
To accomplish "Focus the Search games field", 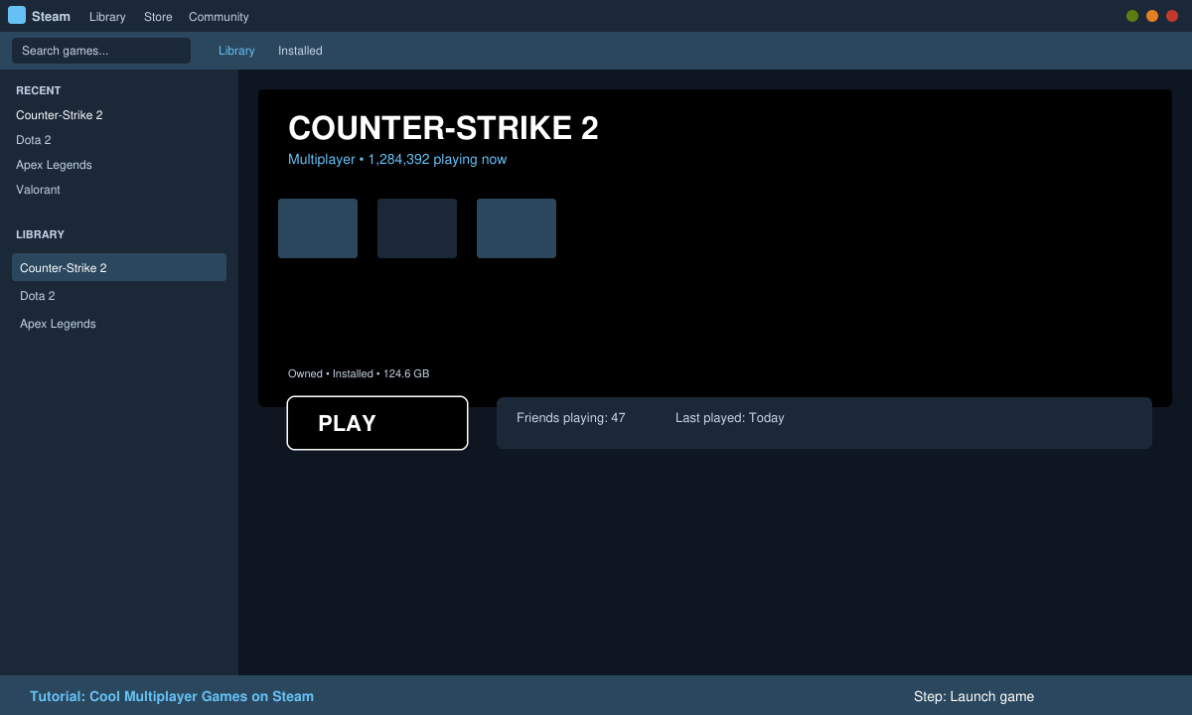I will pos(101,51).
